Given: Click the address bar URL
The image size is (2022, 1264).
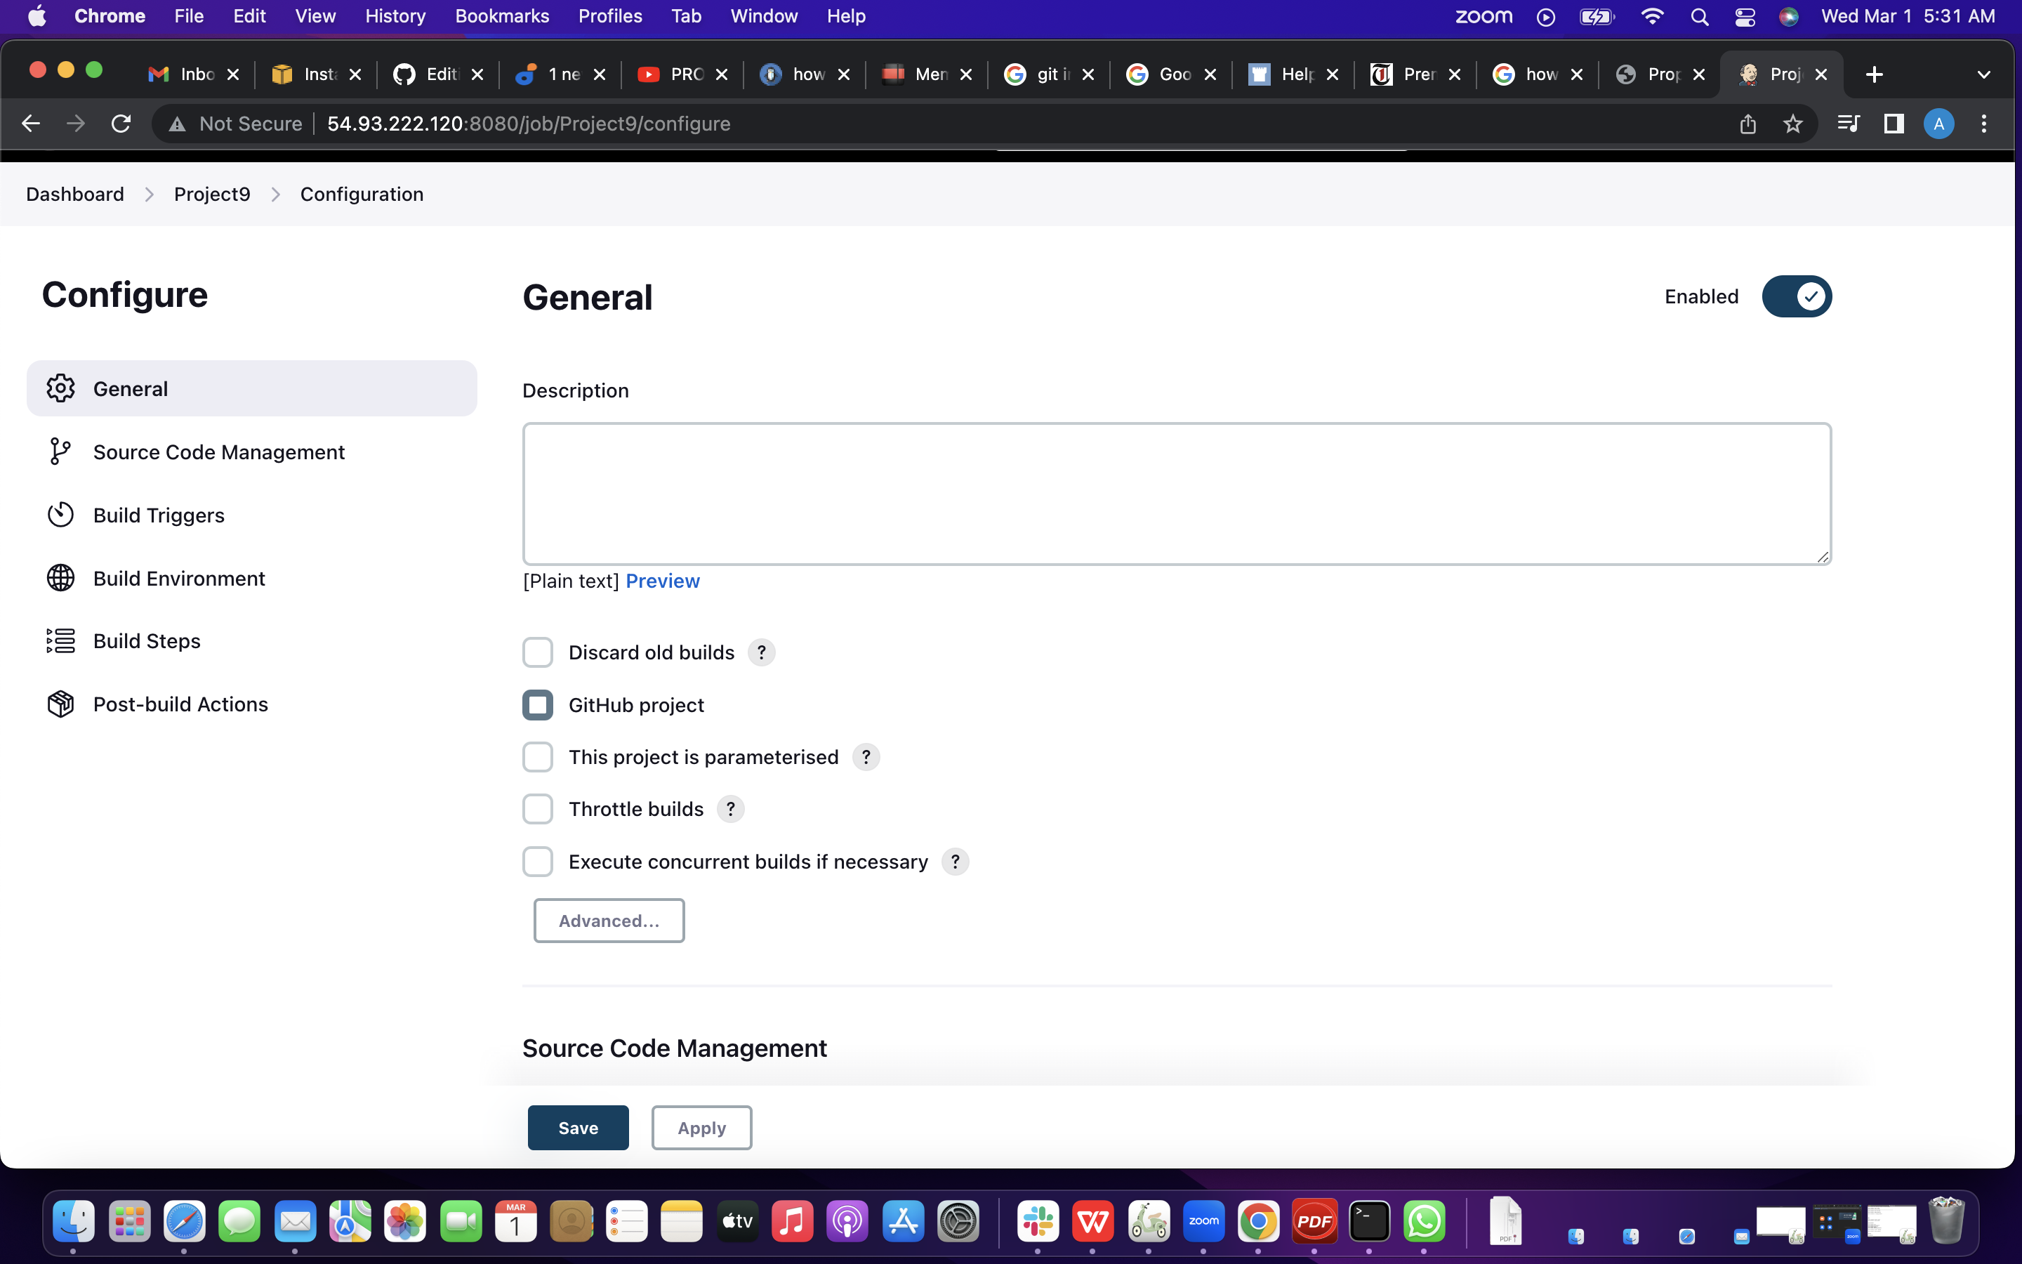Looking at the screenshot, I should pyautogui.click(x=529, y=124).
